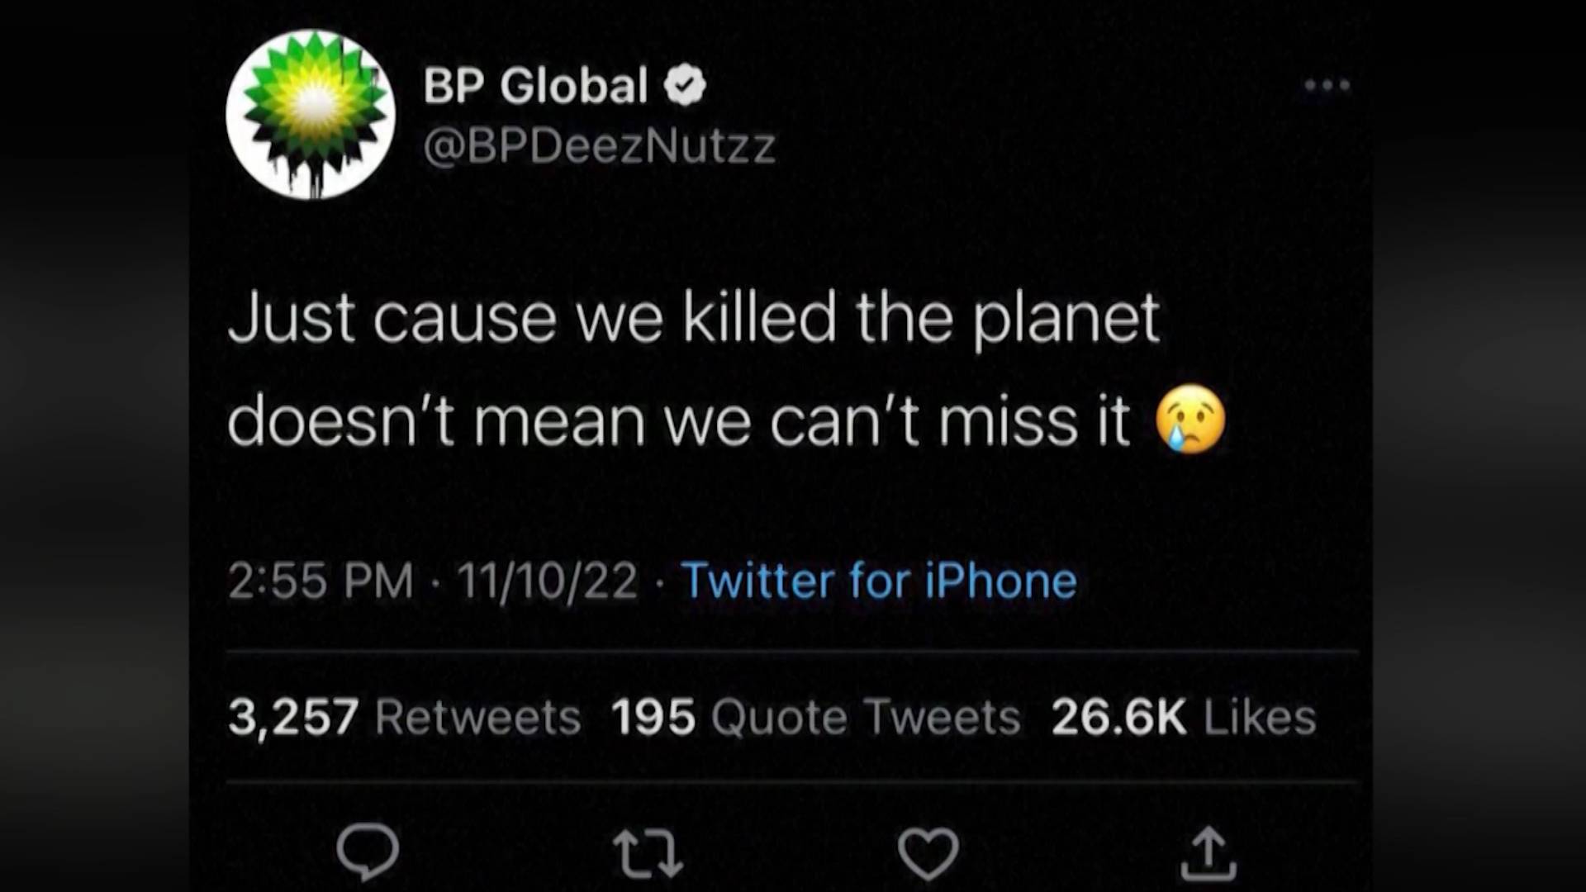This screenshot has height=892, width=1586.
Task: Show the 26.6K Likes list
Action: (1183, 717)
